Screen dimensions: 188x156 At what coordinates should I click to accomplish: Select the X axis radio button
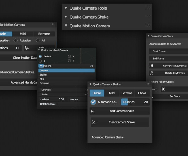coord(40,61)
